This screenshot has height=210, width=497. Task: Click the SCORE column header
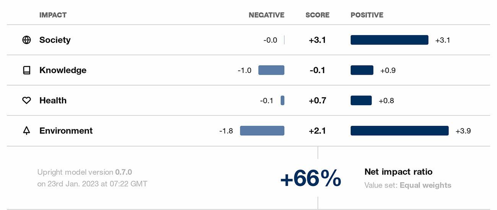coord(317,15)
